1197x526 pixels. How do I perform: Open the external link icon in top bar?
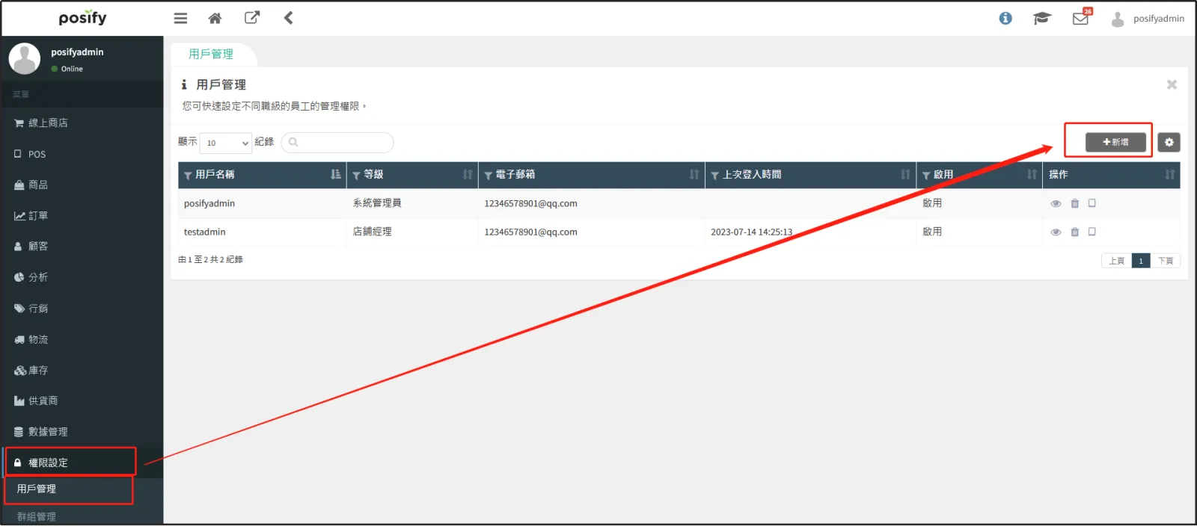click(252, 18)
